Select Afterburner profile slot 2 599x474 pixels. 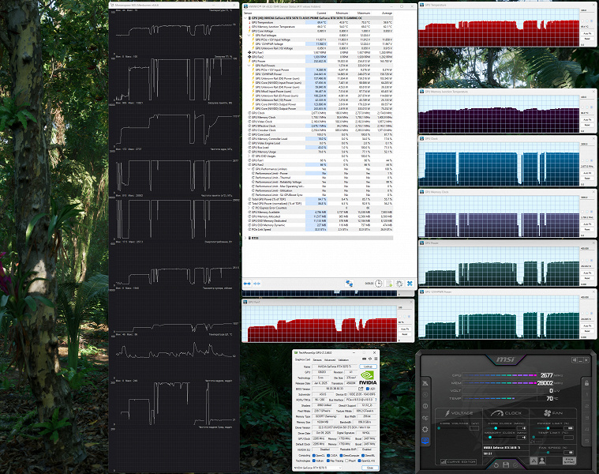587,406
